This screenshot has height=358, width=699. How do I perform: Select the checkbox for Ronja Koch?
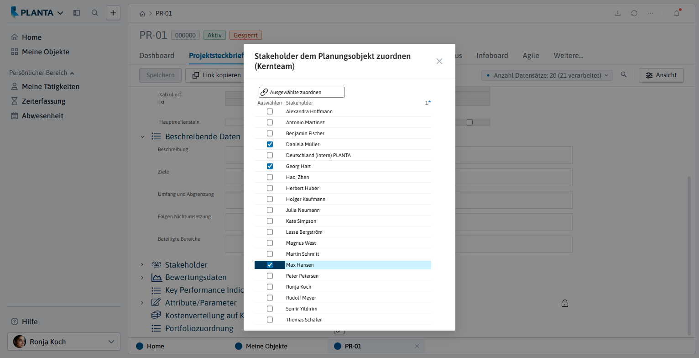pos(270,287)
